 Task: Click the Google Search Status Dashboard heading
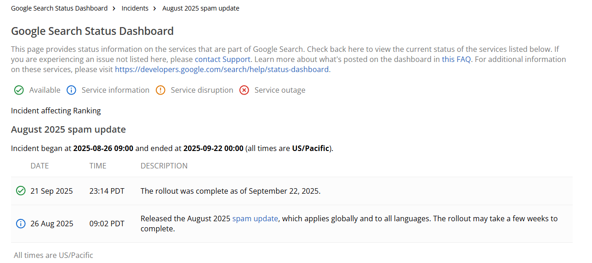click(x=92, y=31)
